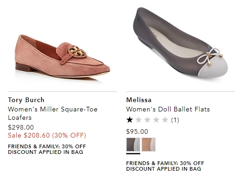Image resolution: width=238 pixels, height=173 pixels.
Task: Open the Tory Burch pink loafer image
Action: [x=62, y=58]
